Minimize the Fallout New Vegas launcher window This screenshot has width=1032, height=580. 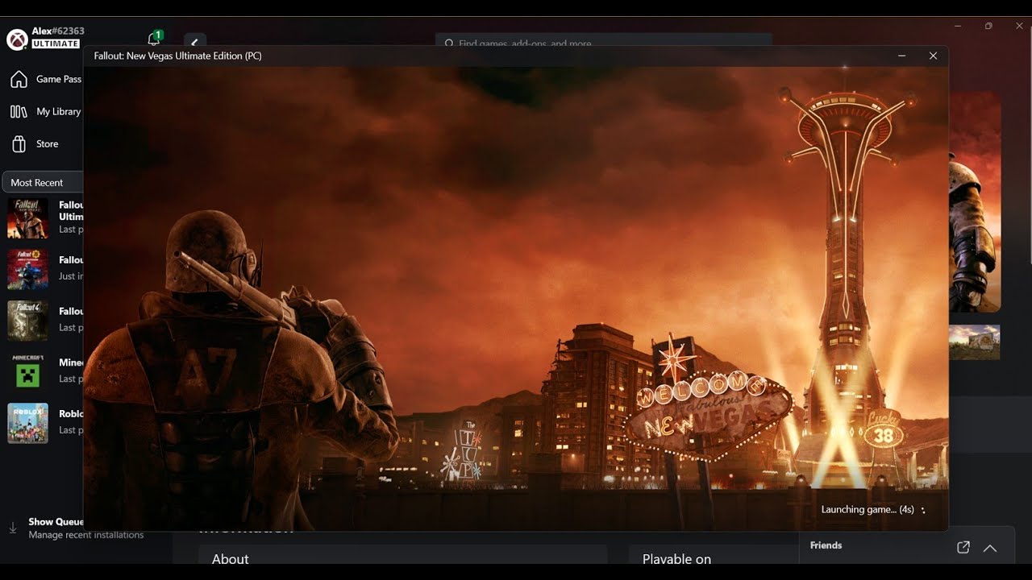tap(901, 56)
